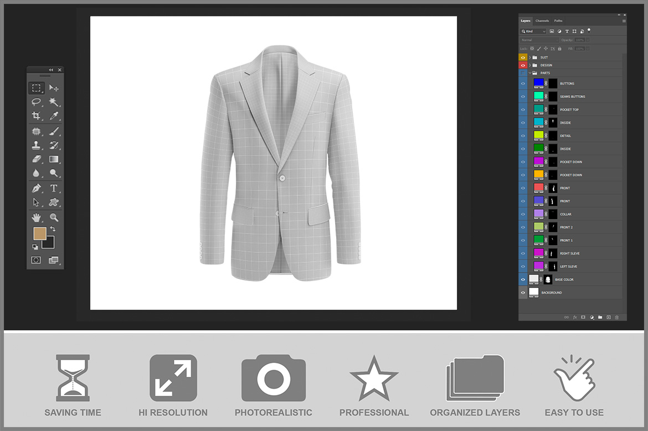Pick the Eyedropper tool

(54, 116)
